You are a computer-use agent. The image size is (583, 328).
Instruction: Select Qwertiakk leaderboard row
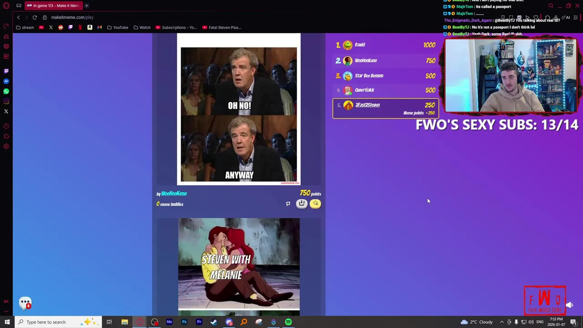point(385,90)
